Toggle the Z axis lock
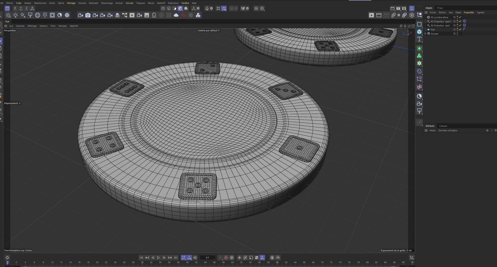The width and height of the screenshot is (497, 267). click(x=26, y=8)
